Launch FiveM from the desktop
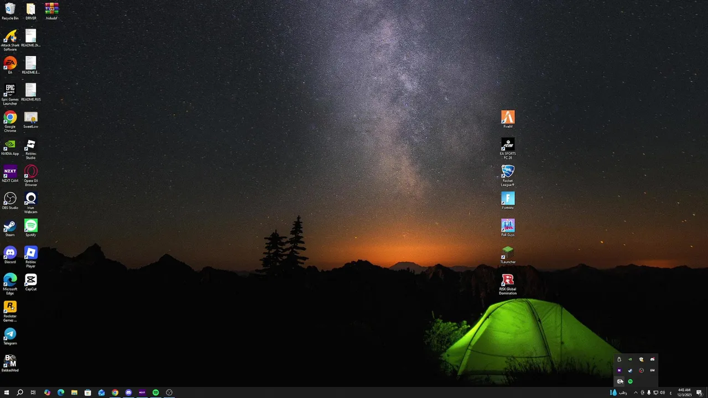The width and height of the screenshot is (708, 398). click(508, 119)
